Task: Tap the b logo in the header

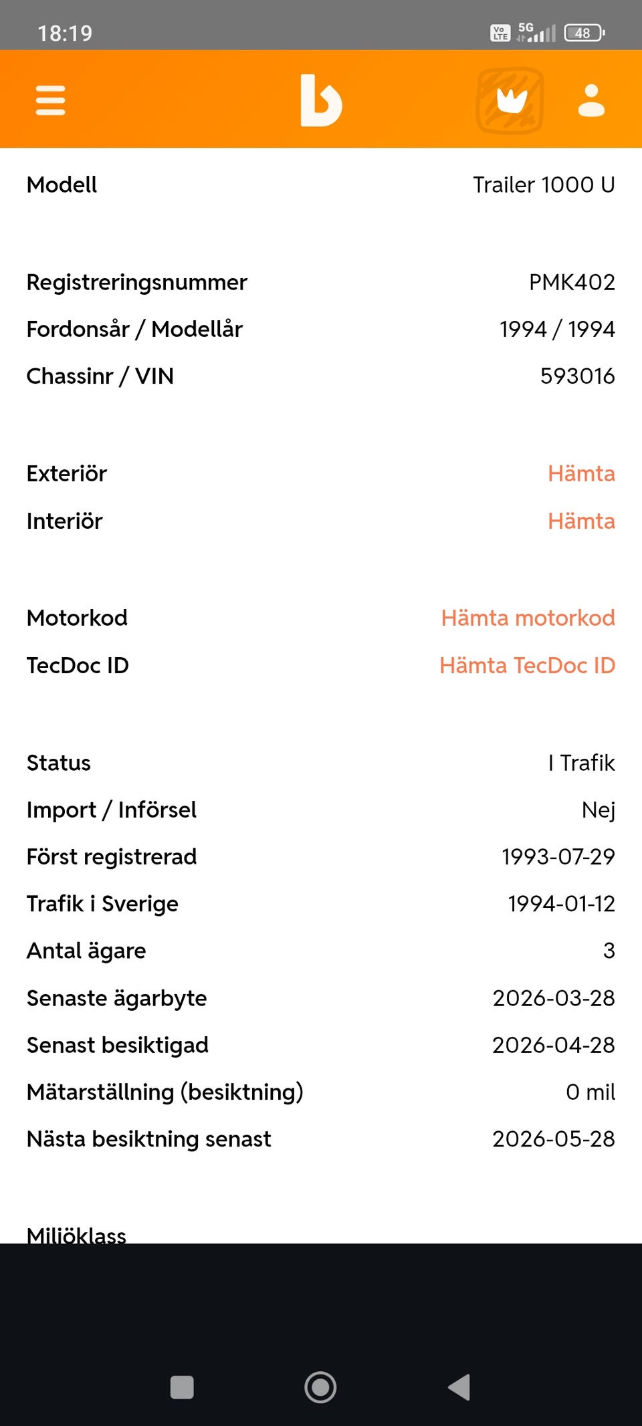Action: click(321, 100)
